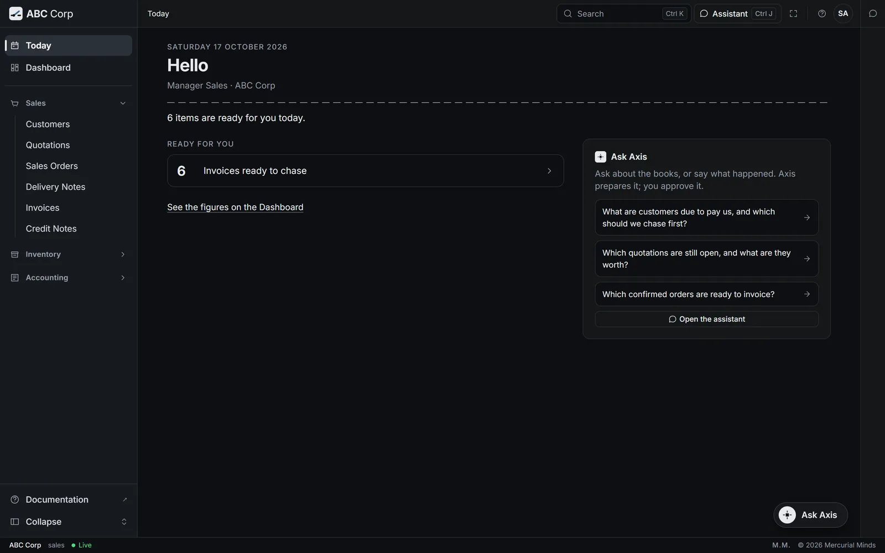Click the chat bubble icon at far right
Image resolution: width=885 pixels, height=553 pixels.
point(873,14)
